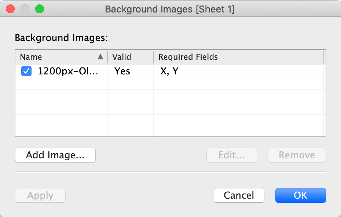Confirm the dialog with OK
This screenshot has width=341, height=217.
[x=301, y=195]
